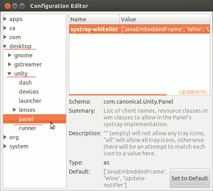Click the Name column header

[94, 19]
